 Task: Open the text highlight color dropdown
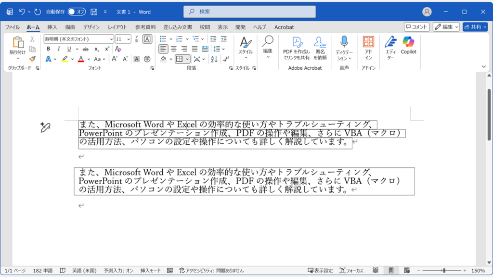[x=72, y=60]
